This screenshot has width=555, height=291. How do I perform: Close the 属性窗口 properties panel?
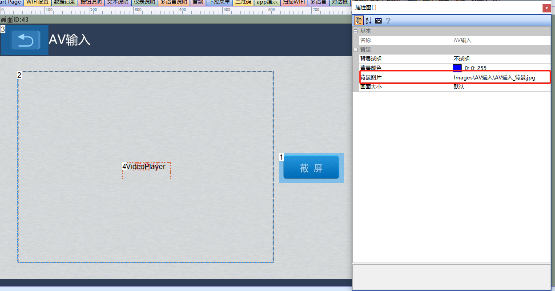(x=546, y=8)
